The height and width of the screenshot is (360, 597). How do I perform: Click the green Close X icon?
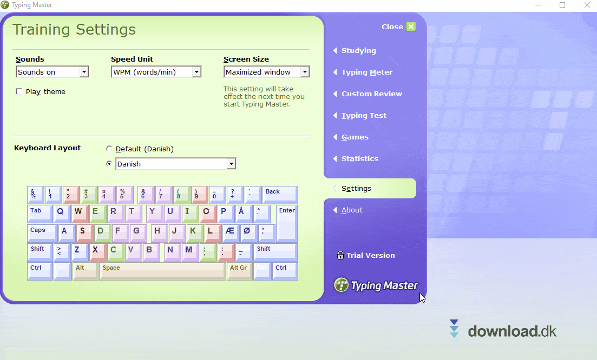tap(411, 26)
